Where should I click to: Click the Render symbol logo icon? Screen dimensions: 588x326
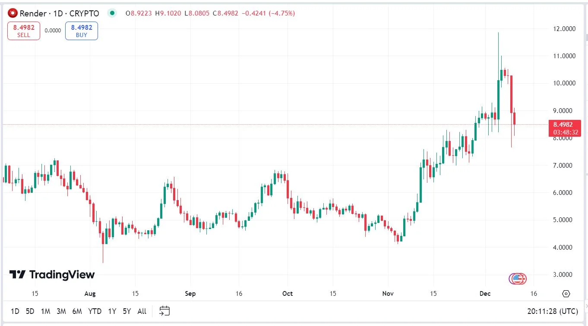pyautogui.click(x=13, y=13)
